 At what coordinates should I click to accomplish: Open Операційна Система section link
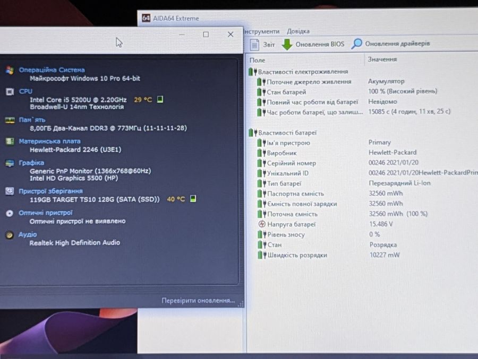click(x=52, y=69)
